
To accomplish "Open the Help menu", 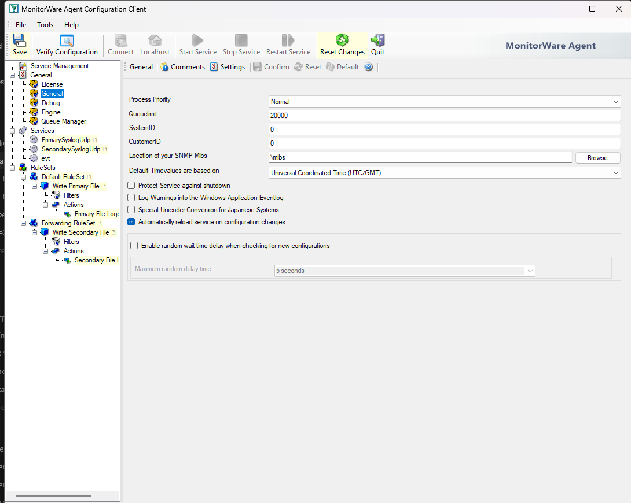I will point(71,25).
